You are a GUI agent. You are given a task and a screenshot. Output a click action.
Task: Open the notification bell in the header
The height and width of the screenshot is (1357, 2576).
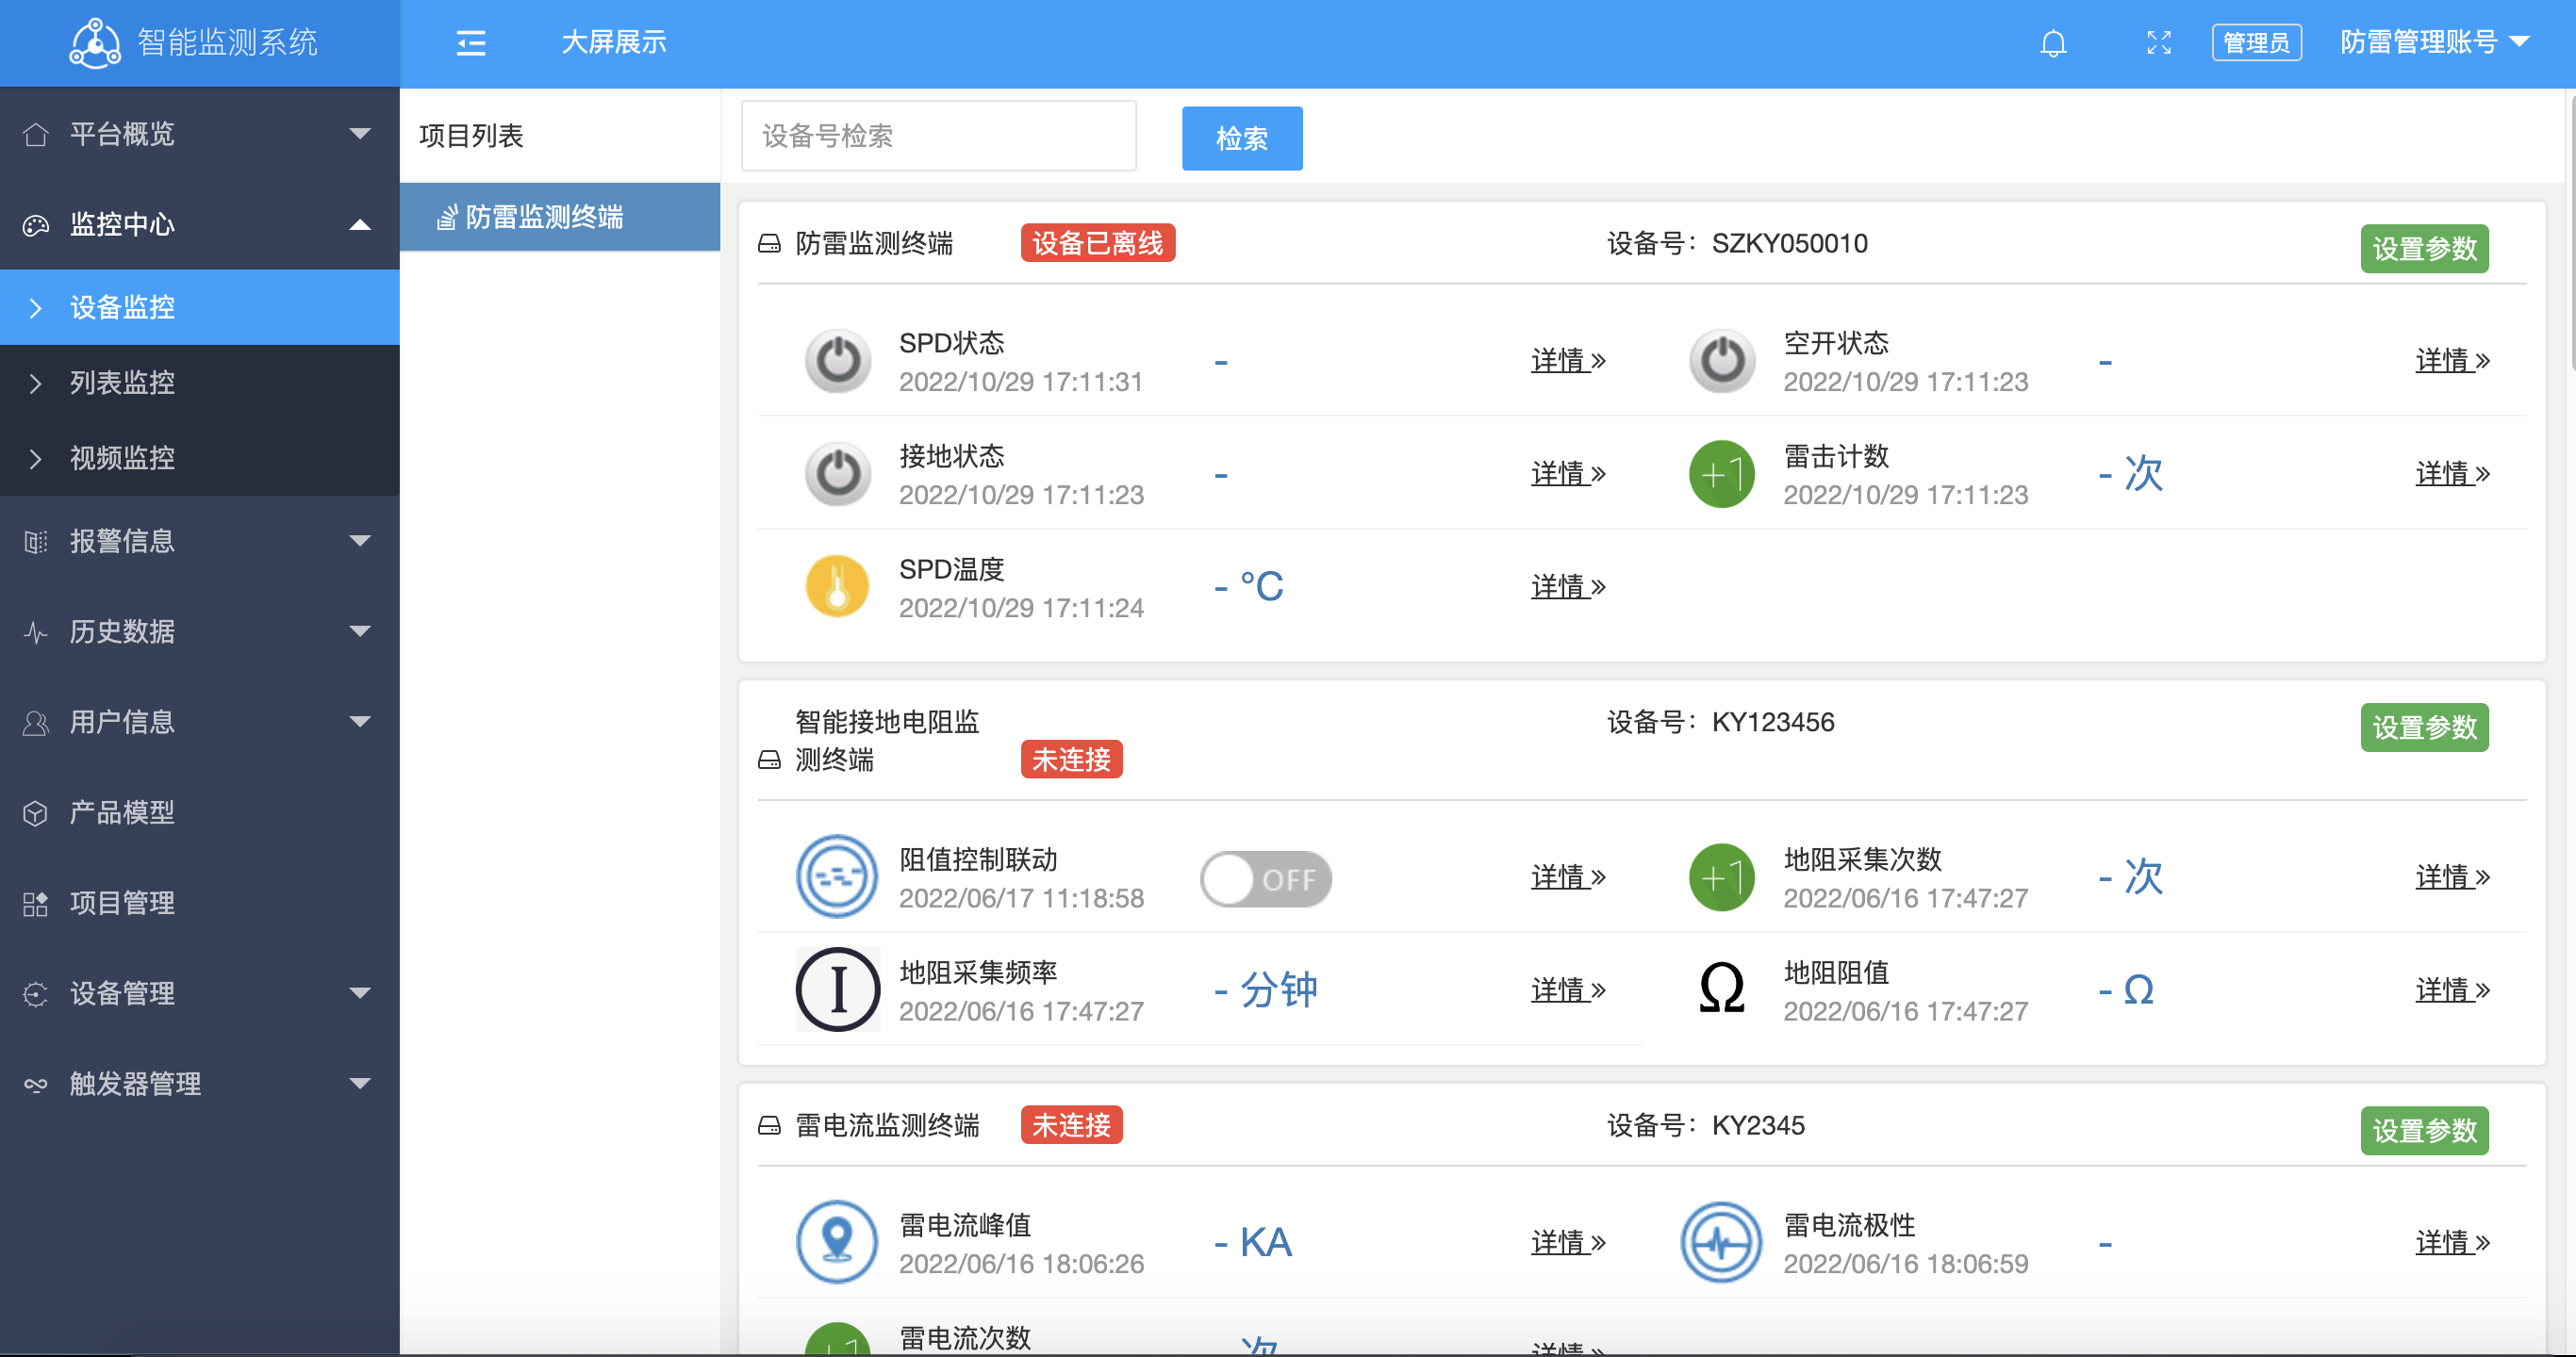[2054, 42]
